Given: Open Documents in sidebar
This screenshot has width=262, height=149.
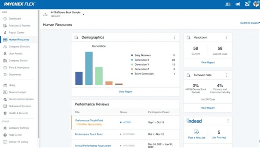Looking at the screenshot, I should 15,75.
